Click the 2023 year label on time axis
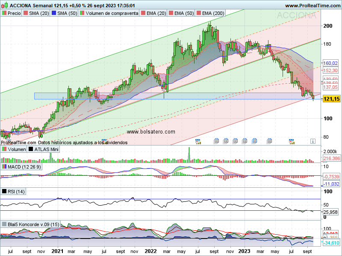The height and width of the screenshot is (256, 342). pos(244,251)
